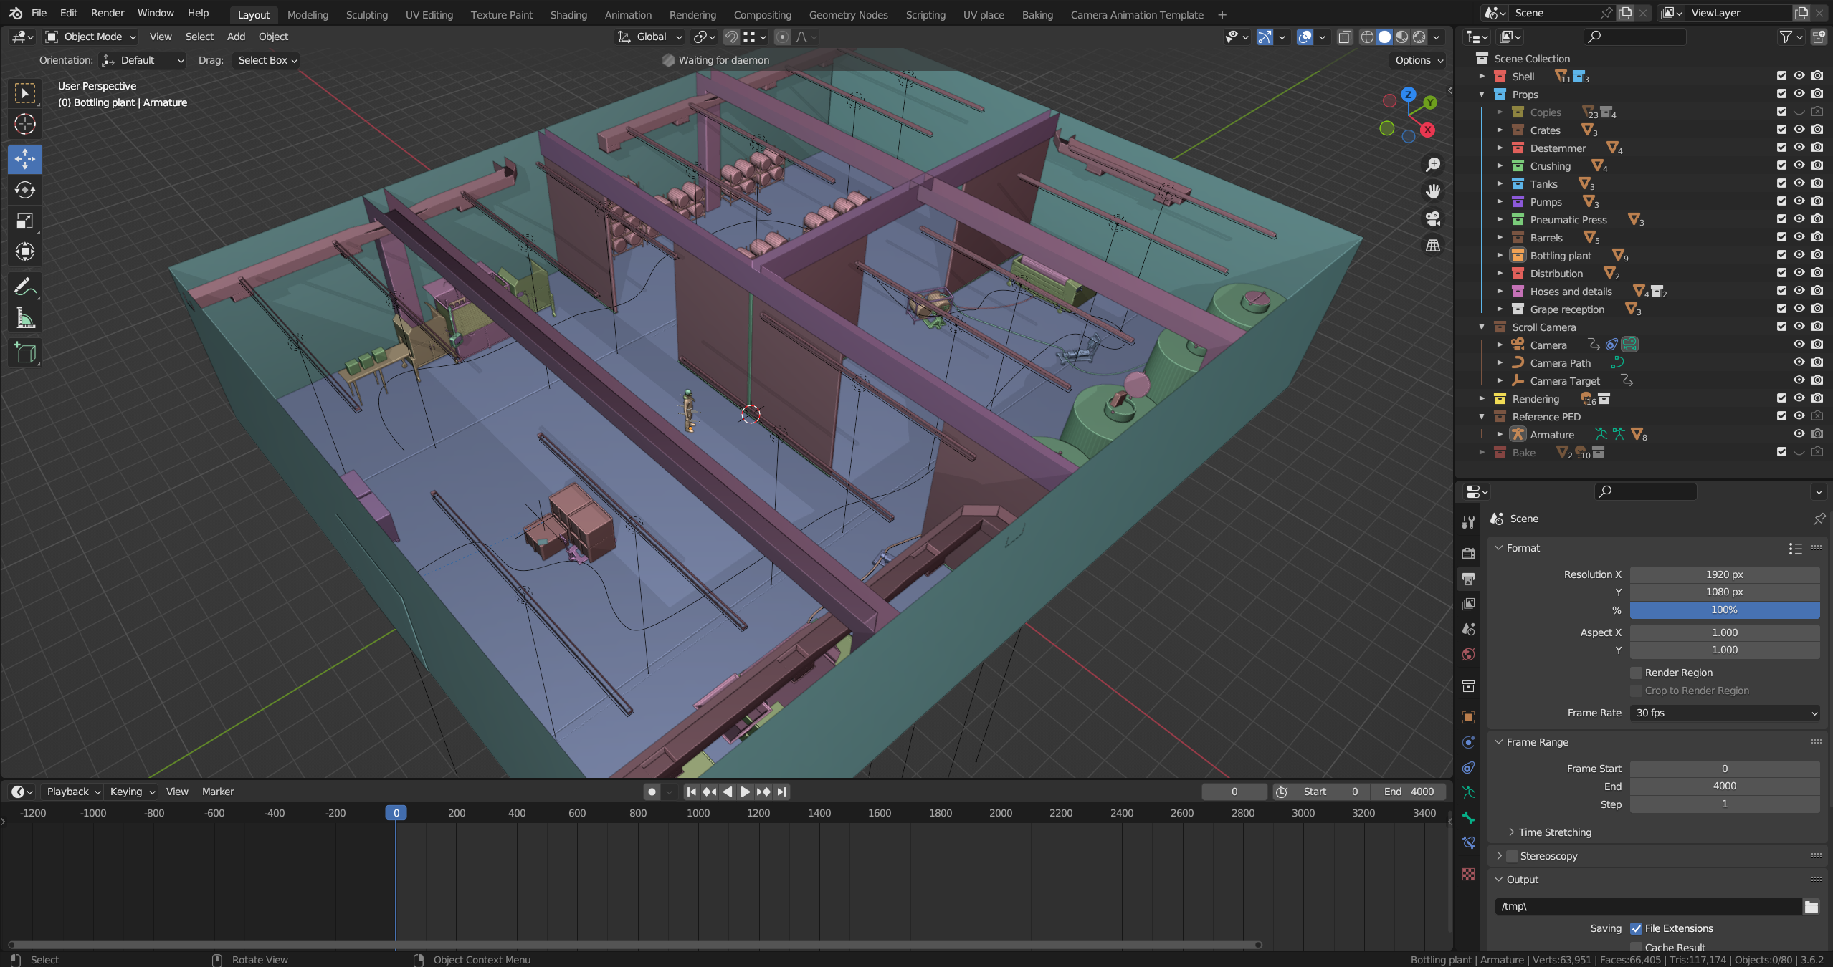The width and height of the screenshot is (1833, 967).
Task: Collapse the Props collection
Action: click(x=1482, y=94)
